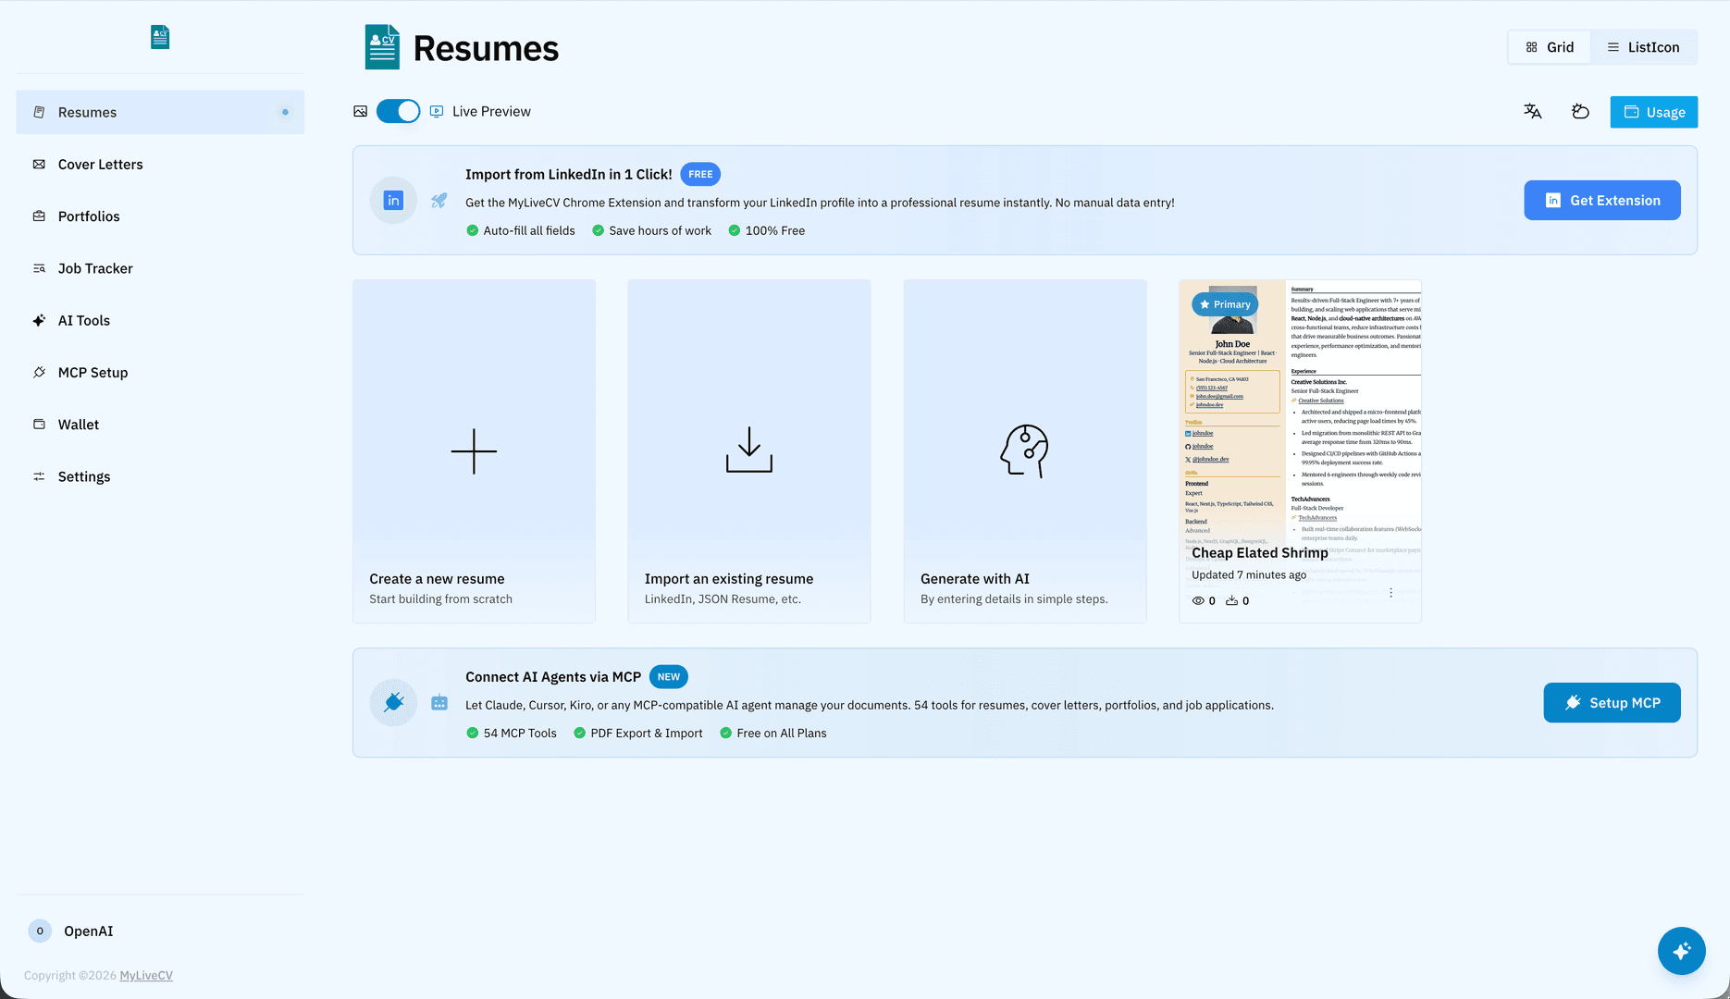Click the Setup MCP button
Viewport: 1730px width, 999px height.
tap(1613, 702)
